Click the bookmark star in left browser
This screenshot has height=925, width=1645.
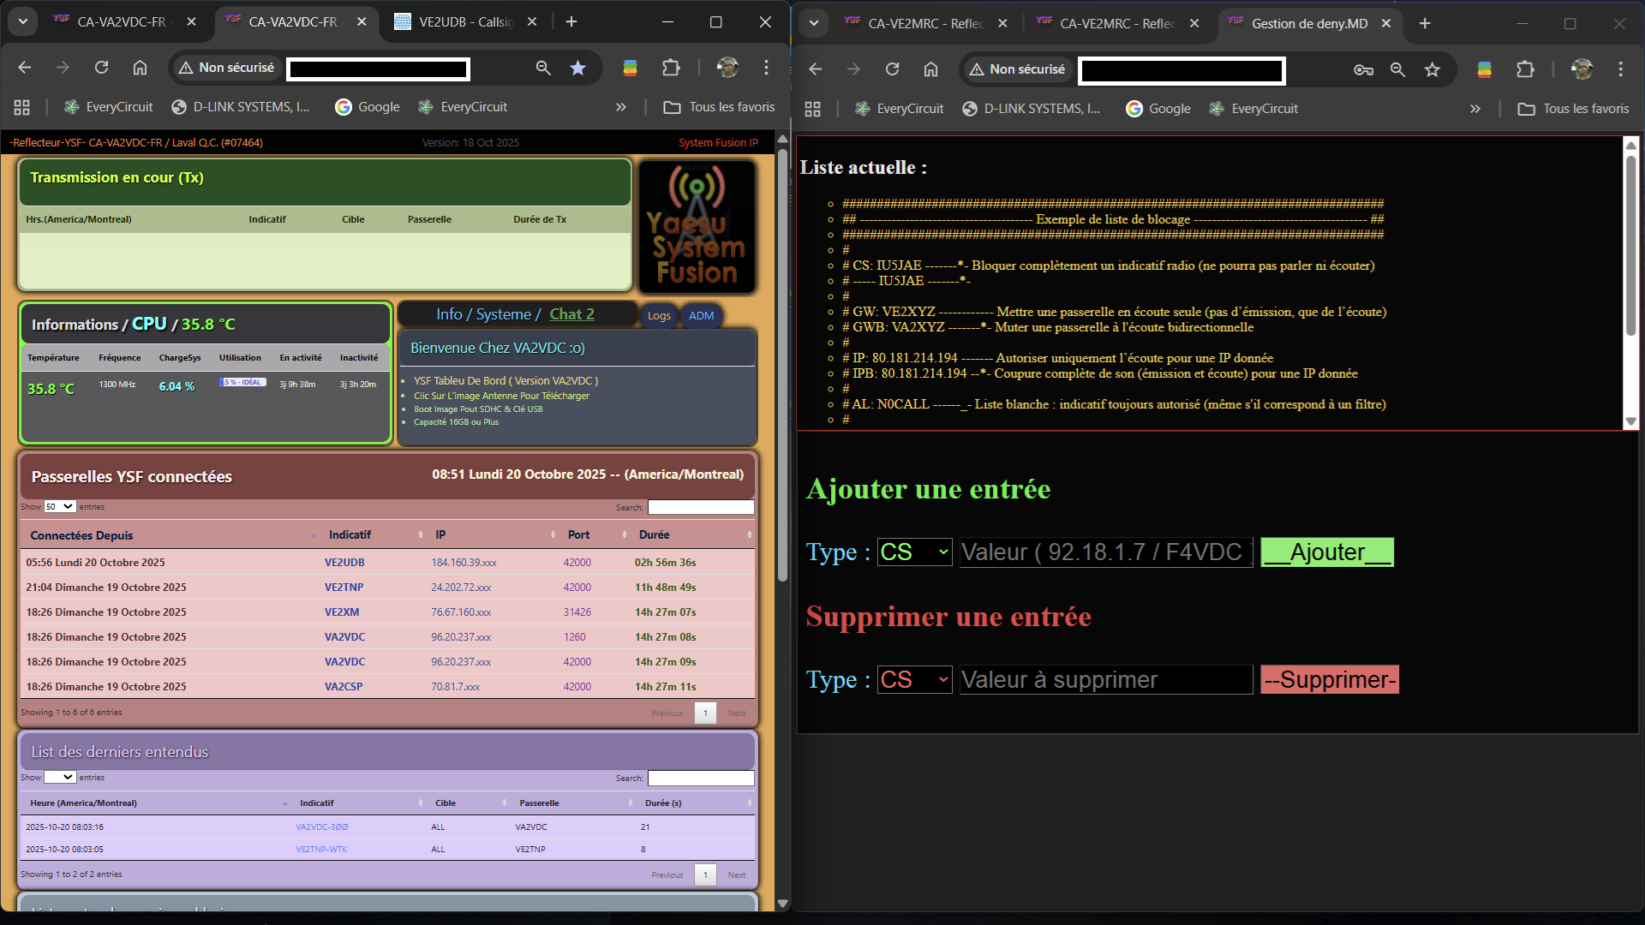[x=578, y=68]
